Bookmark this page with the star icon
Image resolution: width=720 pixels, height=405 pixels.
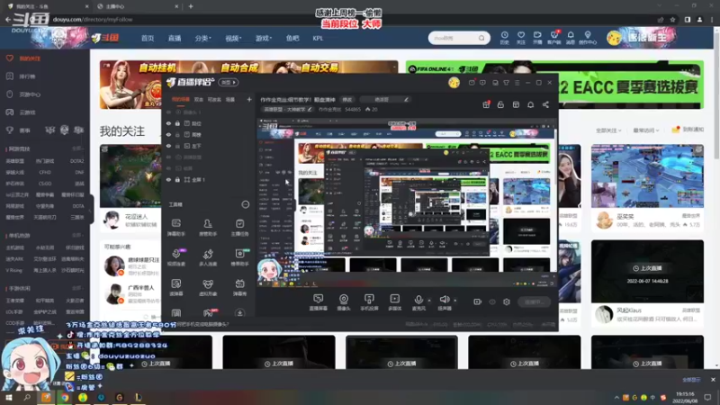[x=672, y=19]
